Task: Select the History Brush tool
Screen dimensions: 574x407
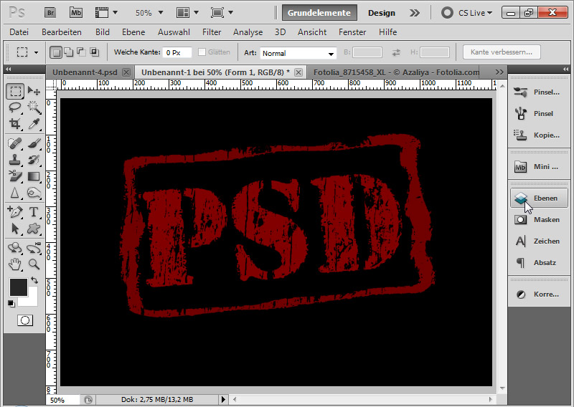Action: [34, 160]
